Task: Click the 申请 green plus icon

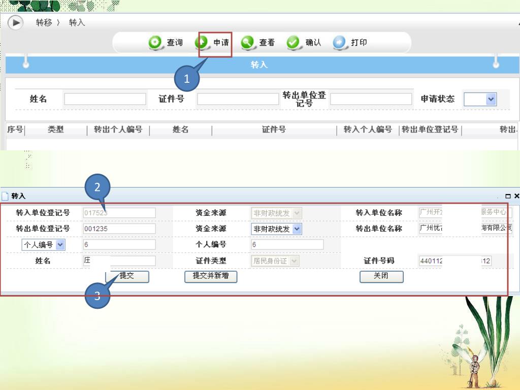Action: pyautogui.click(x=201, y=43)
